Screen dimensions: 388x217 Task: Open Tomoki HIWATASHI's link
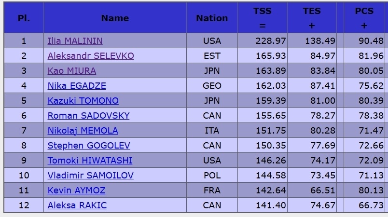(x=90, y=161)
